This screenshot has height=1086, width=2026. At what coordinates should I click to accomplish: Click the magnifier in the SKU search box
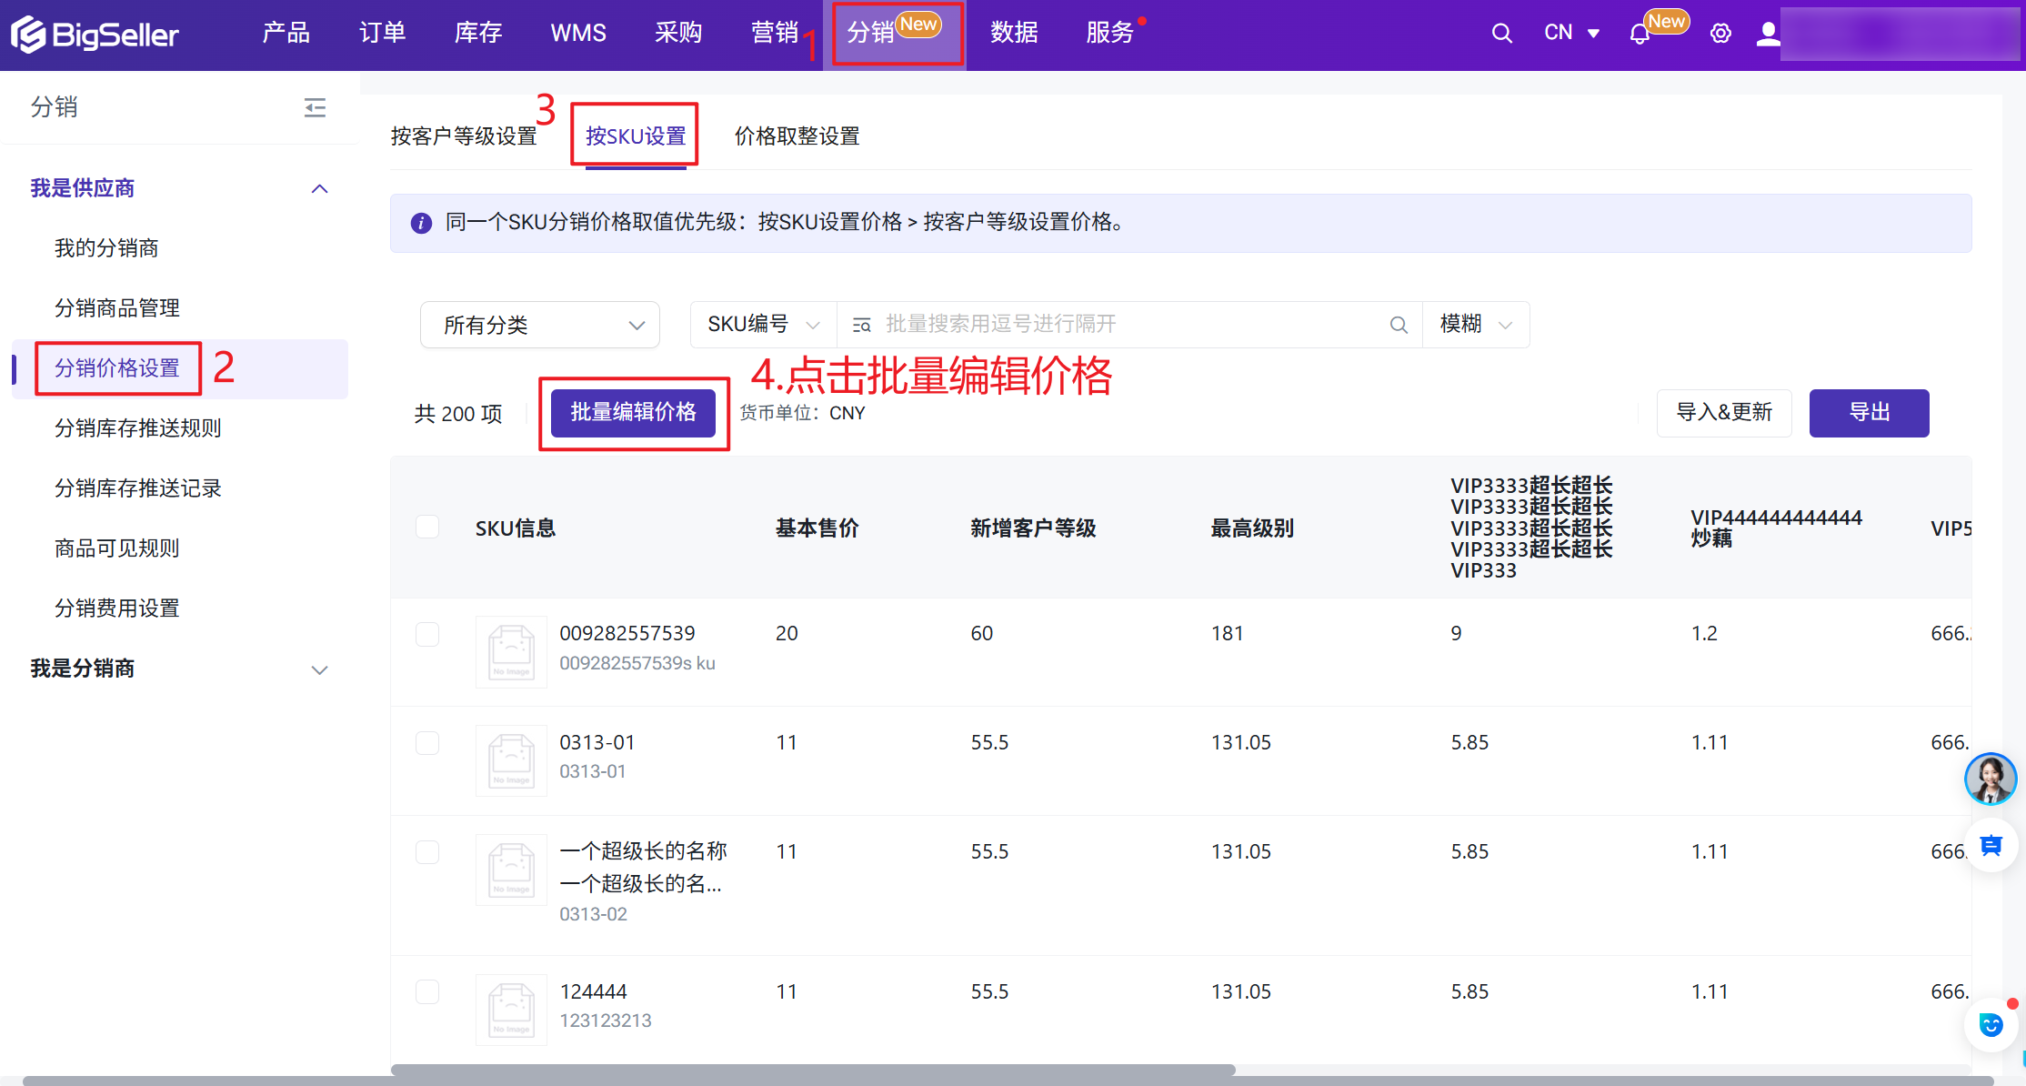pyautogui.click(x=1399, y=325)
